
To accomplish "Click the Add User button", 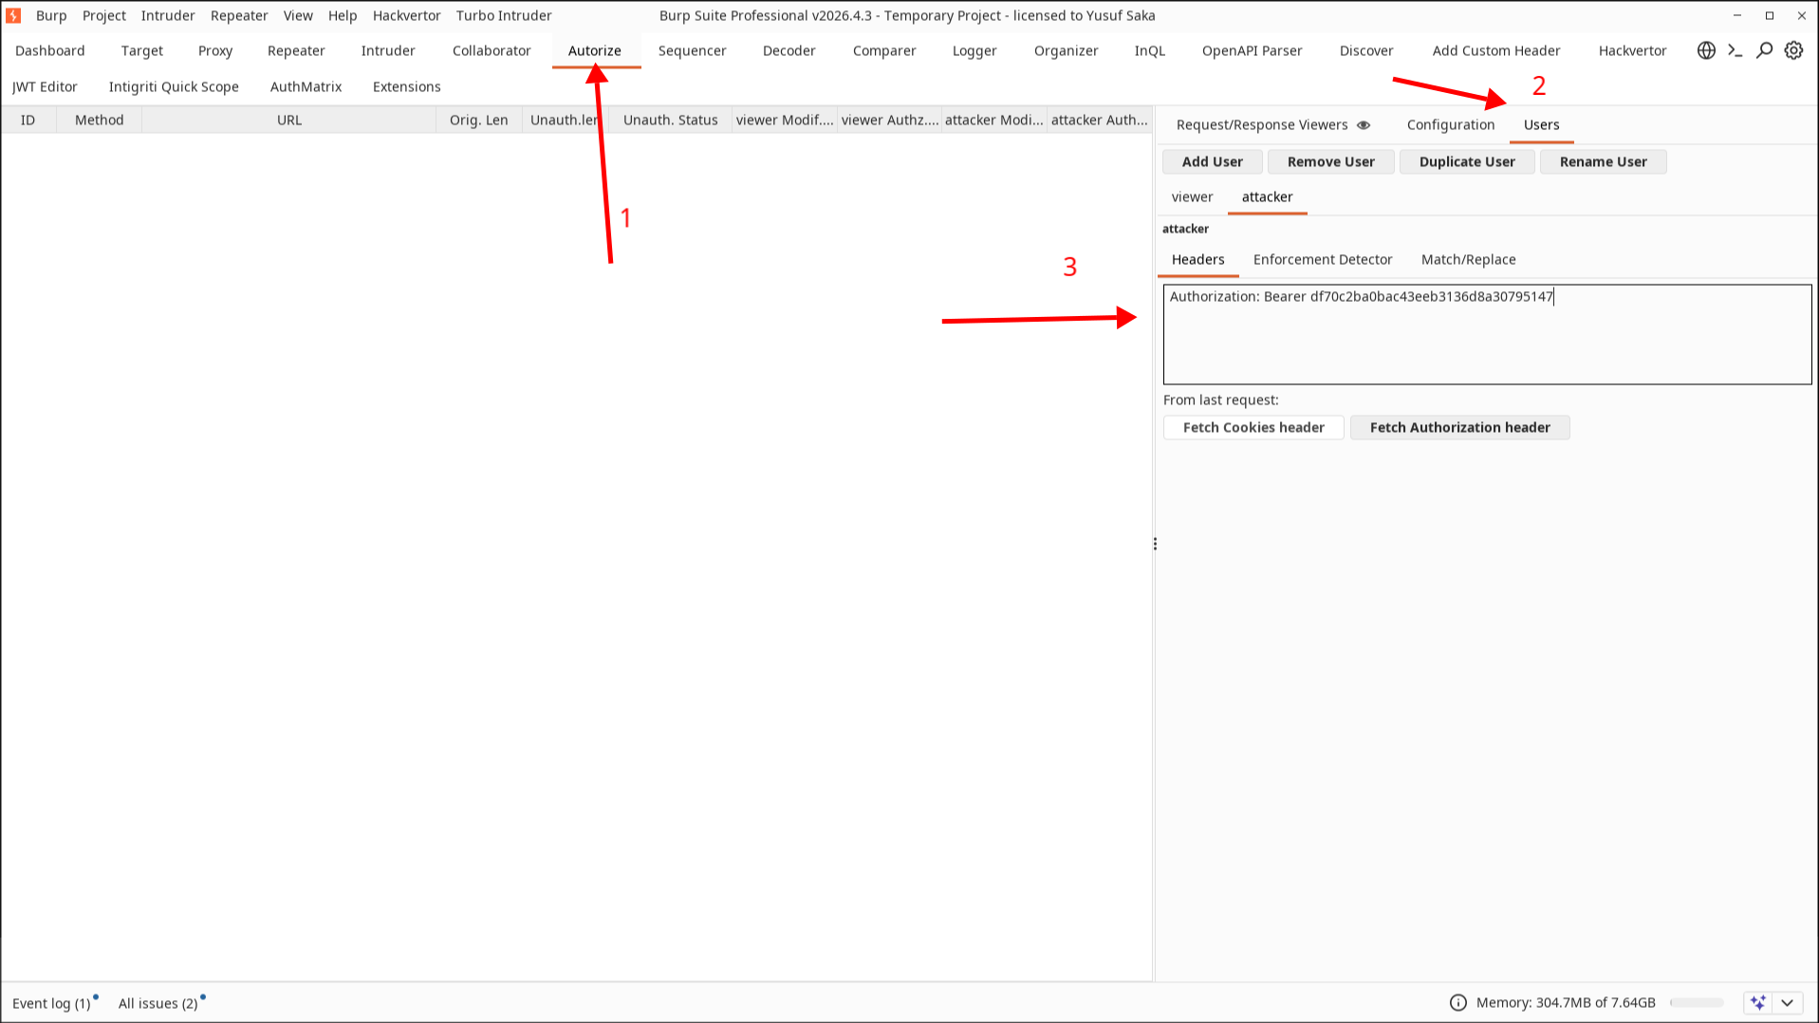I will click(x=1213, y=161).
